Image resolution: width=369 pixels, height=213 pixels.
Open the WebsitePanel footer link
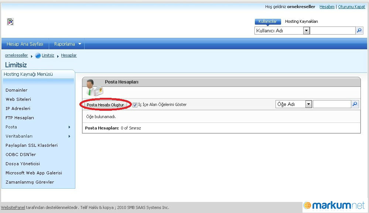[13, 207]
